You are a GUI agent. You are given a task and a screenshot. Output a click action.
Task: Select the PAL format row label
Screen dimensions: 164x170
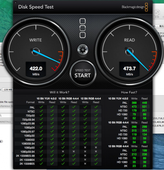tap(32, 108)
